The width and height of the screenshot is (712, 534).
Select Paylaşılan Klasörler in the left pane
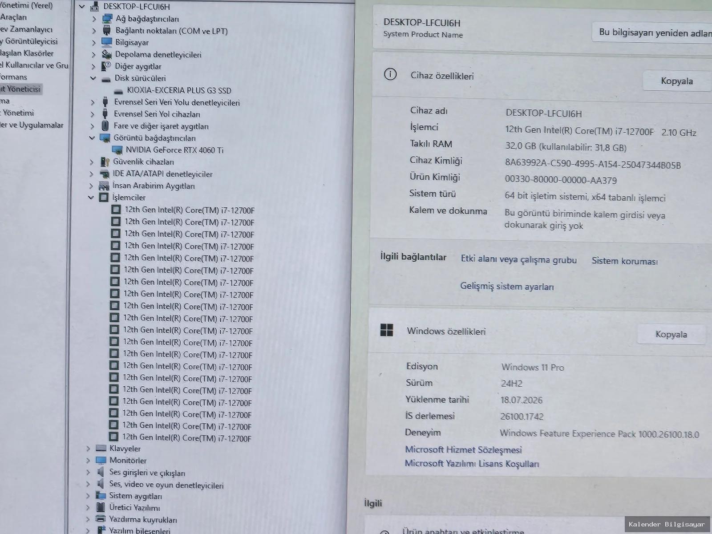27,53
